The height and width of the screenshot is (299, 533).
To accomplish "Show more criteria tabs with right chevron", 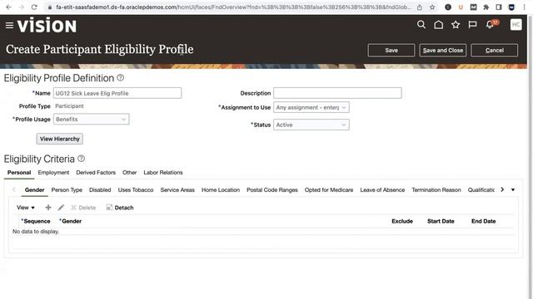I will (502, 189).
